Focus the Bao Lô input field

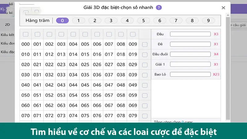190,74
